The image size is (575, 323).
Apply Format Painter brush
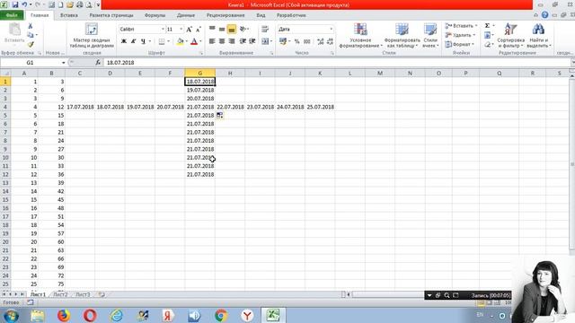coord(31,45)
